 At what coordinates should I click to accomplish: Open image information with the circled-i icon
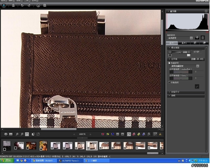[38, 6]
